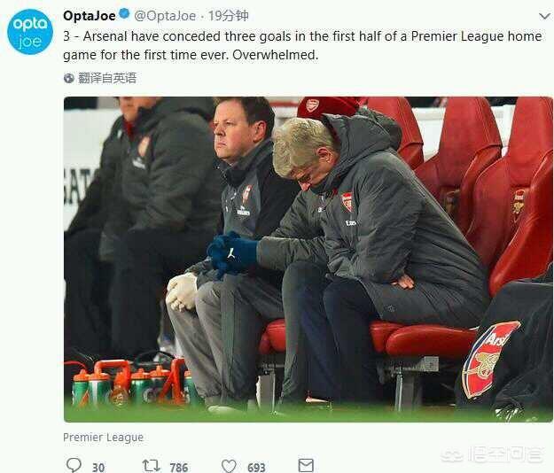Like the tweet with the heart icon
The height and width of the screenshot is (473, 554).
[x=229, y=465]
